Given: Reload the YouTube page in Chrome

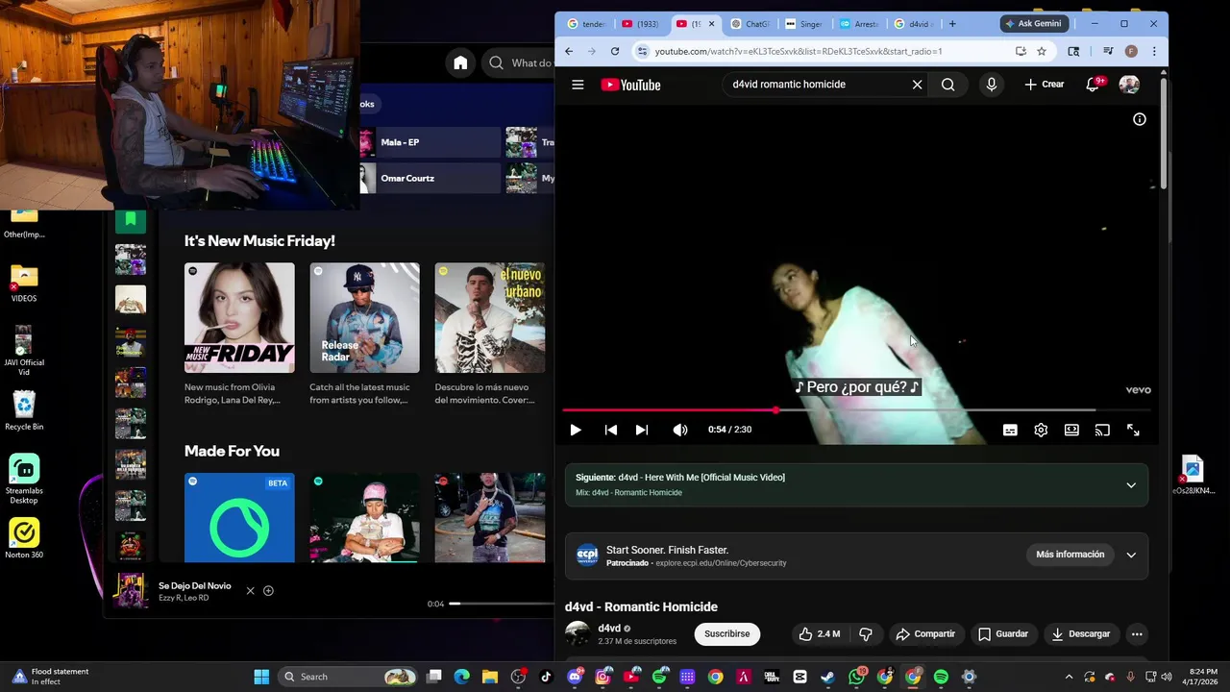Looking at the screenshot, I should (614, 51).
